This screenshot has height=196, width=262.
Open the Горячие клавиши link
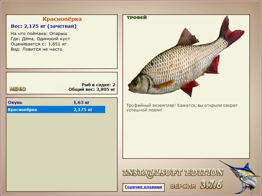pos(143,187)
